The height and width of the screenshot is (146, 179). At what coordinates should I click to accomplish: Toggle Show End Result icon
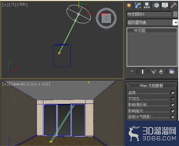142,72
